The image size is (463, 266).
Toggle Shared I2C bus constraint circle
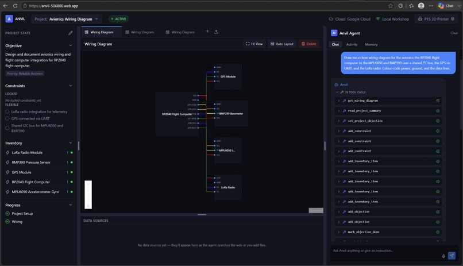tap(7, 128)
